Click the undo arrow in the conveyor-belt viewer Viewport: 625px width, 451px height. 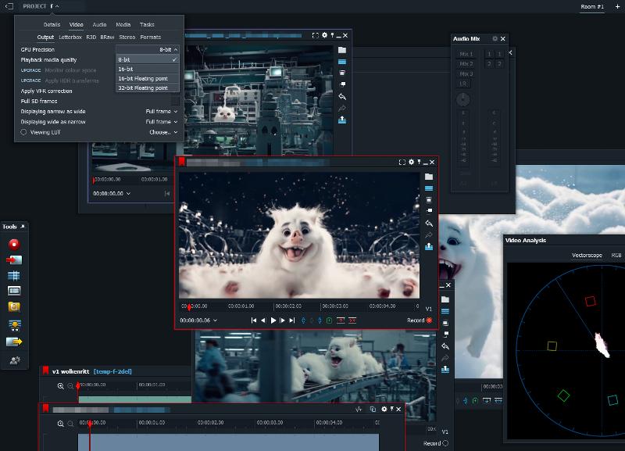pos(445,346)
